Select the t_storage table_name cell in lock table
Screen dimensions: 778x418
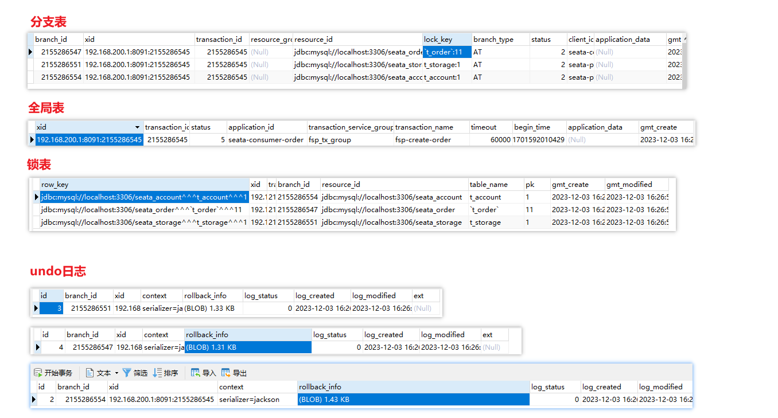[x=495, y=222]
